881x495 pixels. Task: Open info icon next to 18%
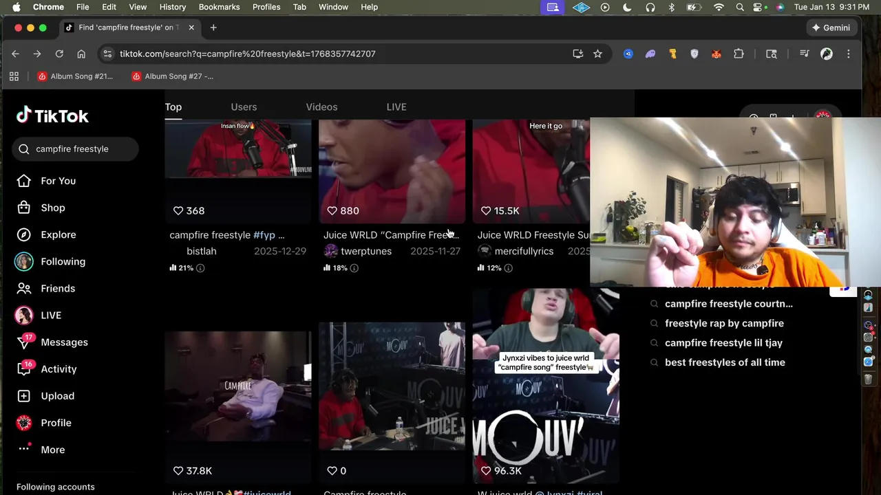[x=354, y=267]
